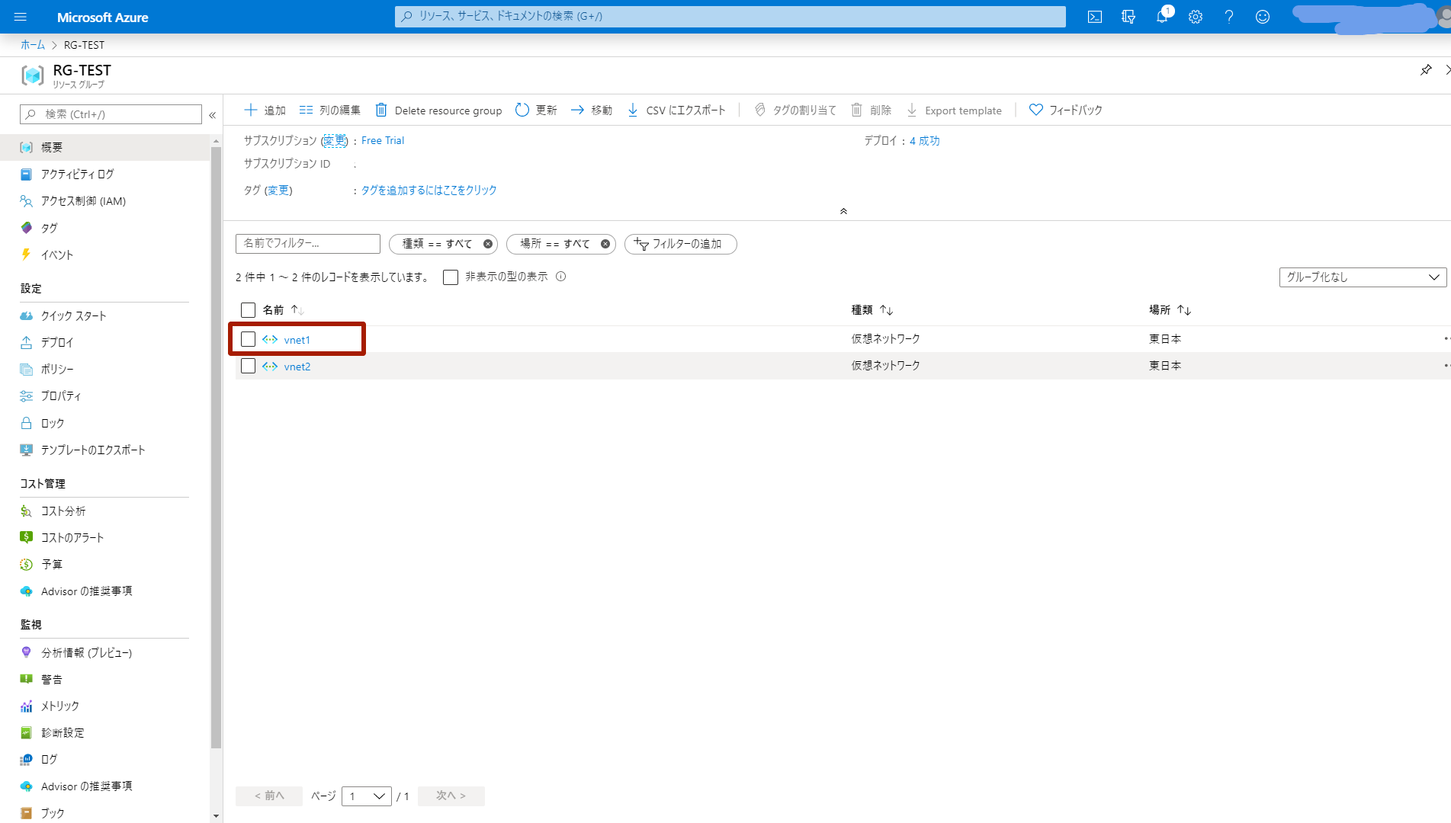Click the feedback smiley face icon
This screenshot has height=823, width=1451.
coord(1263,17)
